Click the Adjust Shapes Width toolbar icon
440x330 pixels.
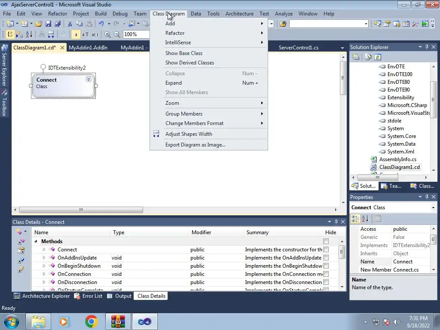51,34
